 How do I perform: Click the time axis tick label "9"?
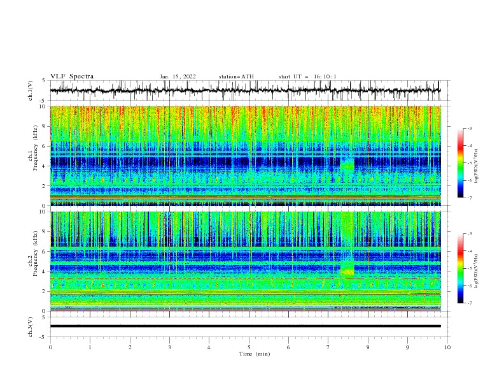pyautogui.click(x=407, y=347)
